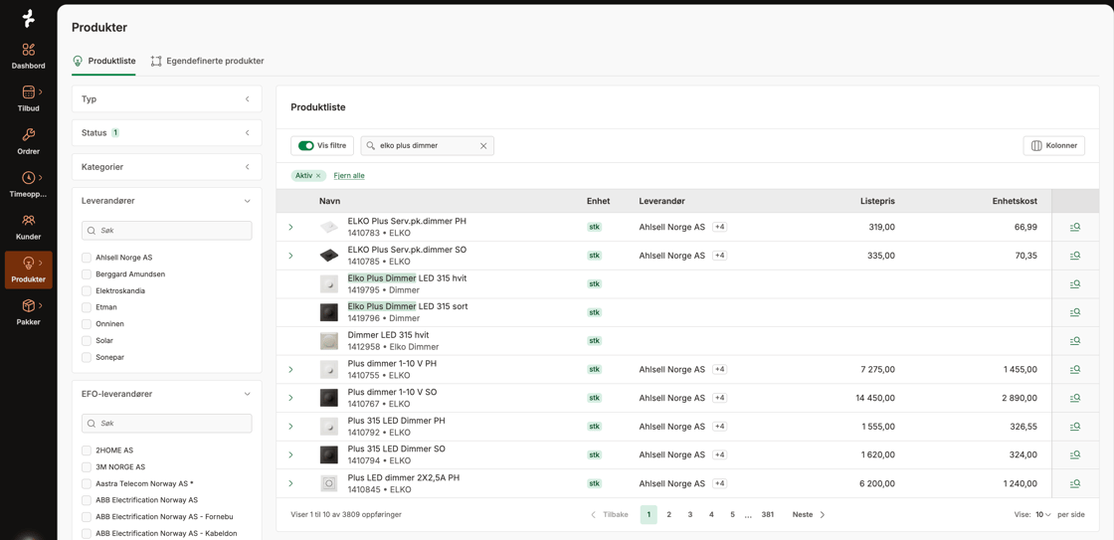Screen dimensions: 1114x540
Task: Check Berggard Amundsen supplier filter
Action: coord(87,273)
